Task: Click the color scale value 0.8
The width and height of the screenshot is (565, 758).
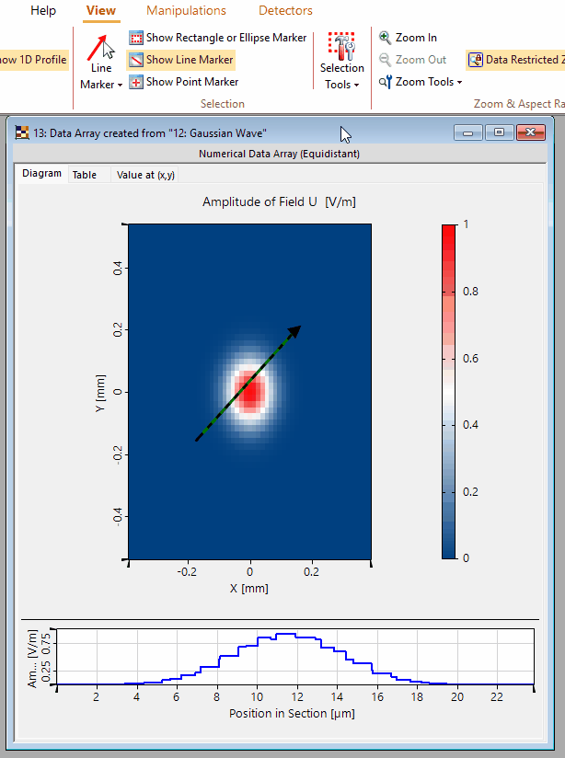Action: click(470, 292)
